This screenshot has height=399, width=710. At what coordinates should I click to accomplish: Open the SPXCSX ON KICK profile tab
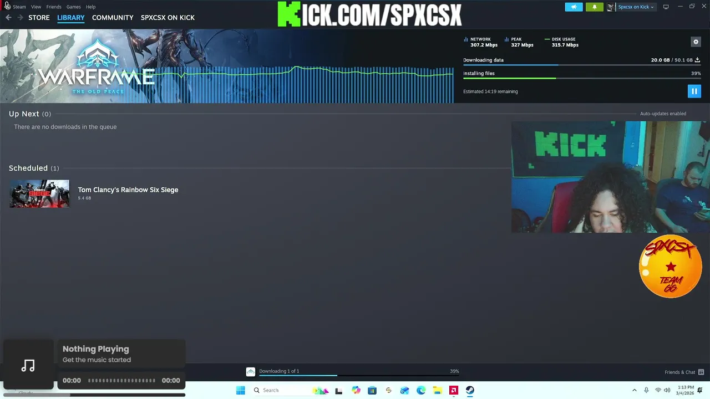click(168, 18)
